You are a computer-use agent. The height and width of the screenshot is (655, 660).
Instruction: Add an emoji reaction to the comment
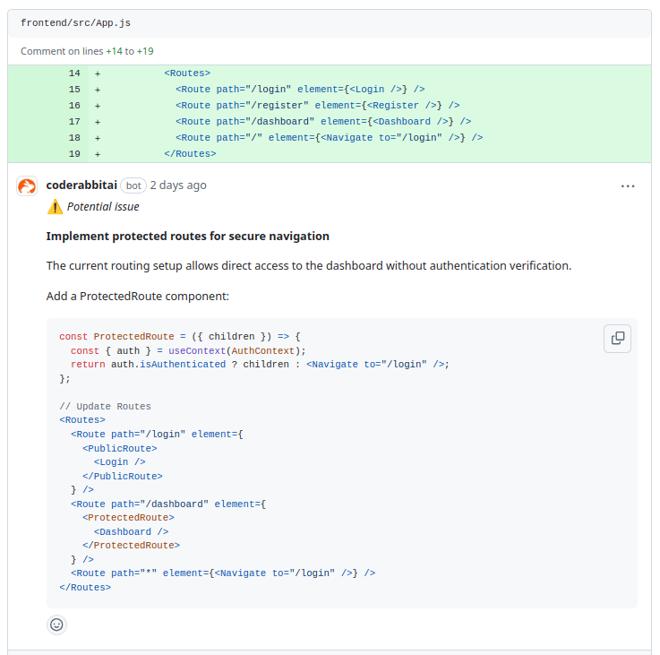click(x=56, y=625)
